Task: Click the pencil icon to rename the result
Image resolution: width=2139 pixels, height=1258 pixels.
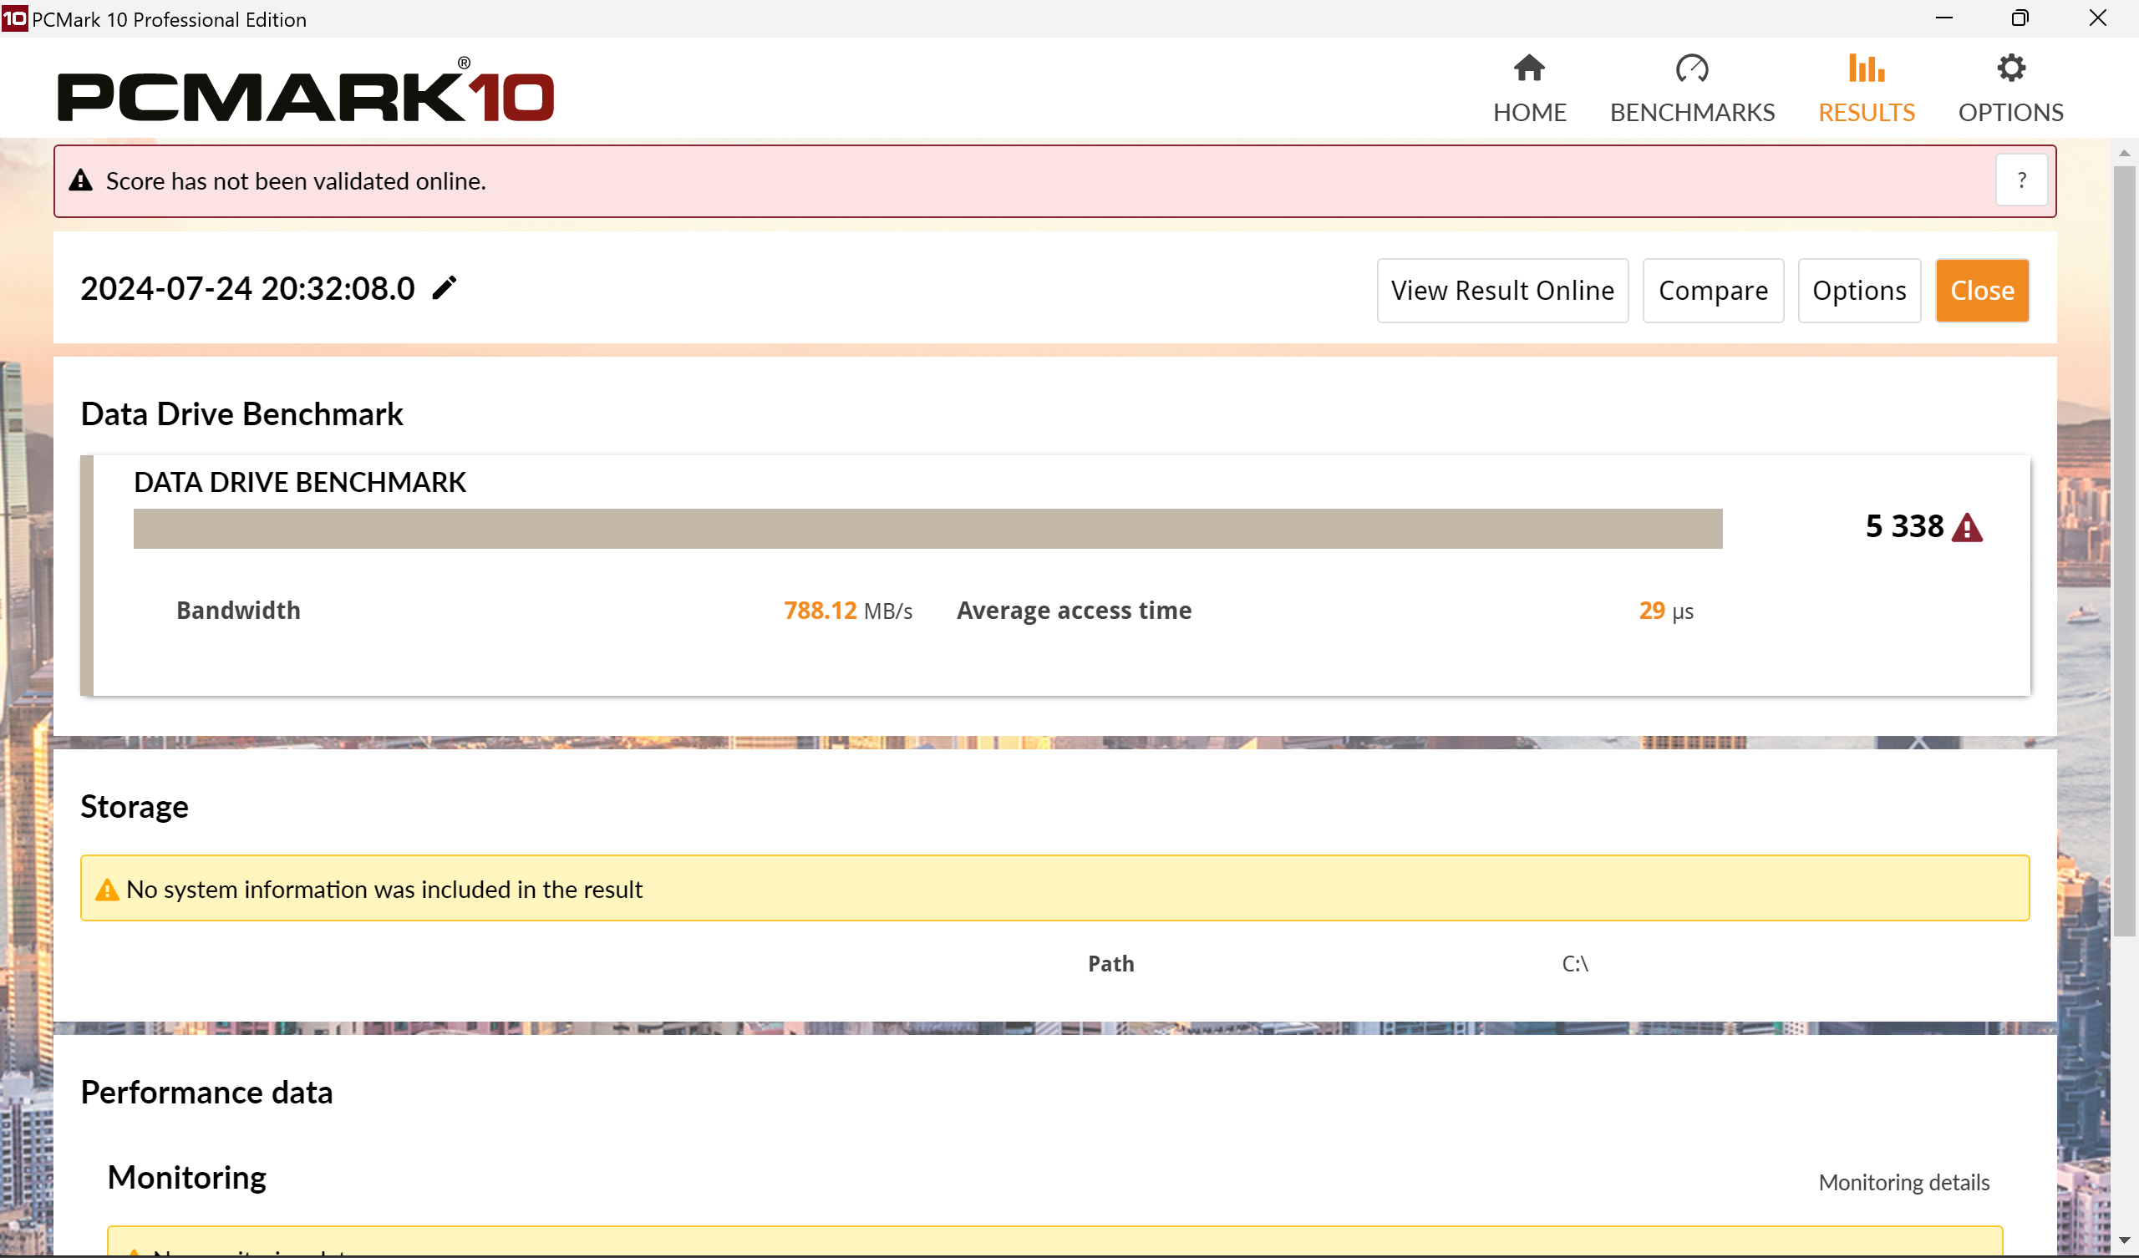Action: click(x=444, y=287)
